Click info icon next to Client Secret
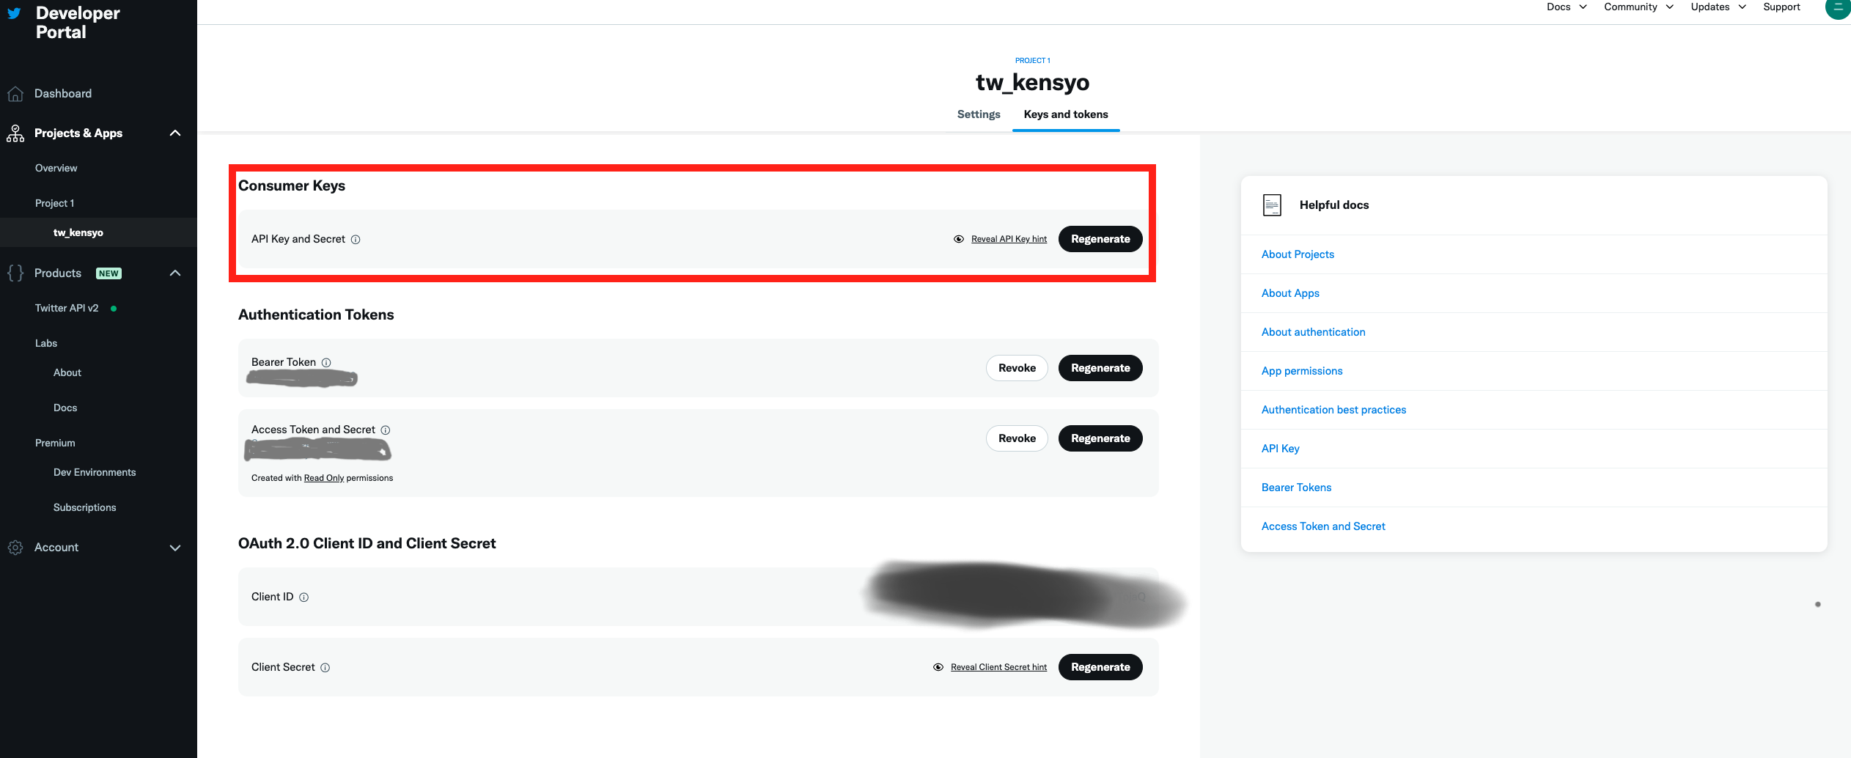 click(325, 668)
